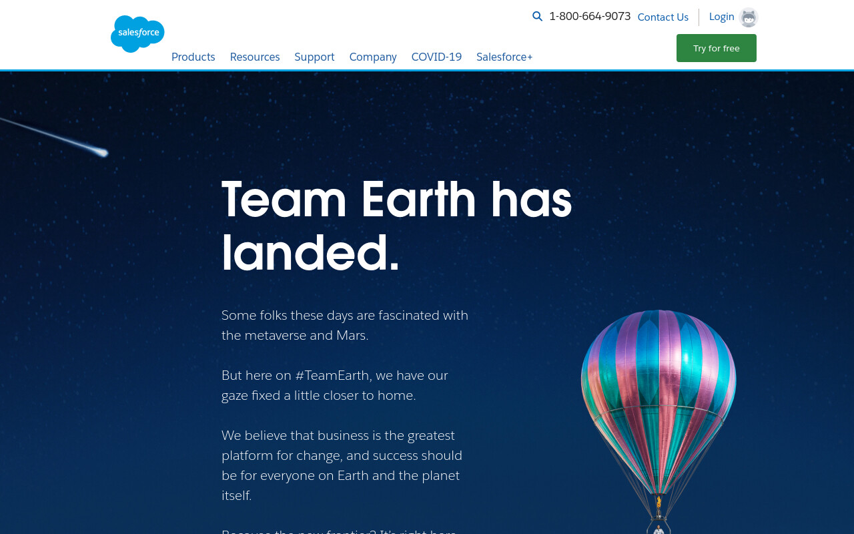
Task: Click the Astro mascot avatar icon
Action: click(749, 17)
